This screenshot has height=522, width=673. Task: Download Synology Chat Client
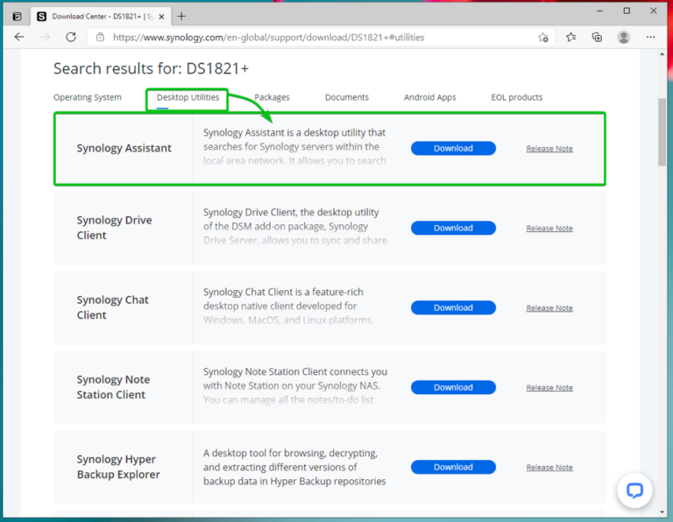tap(453, 308)
